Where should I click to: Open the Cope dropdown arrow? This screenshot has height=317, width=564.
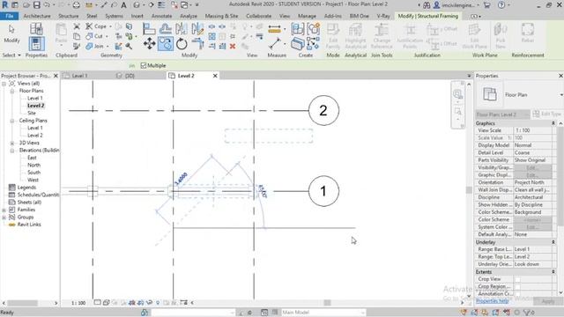pos(110,26)
